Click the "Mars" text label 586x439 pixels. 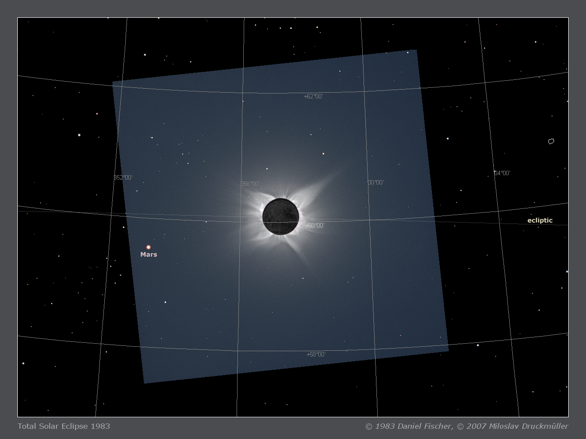coord(149,255)
